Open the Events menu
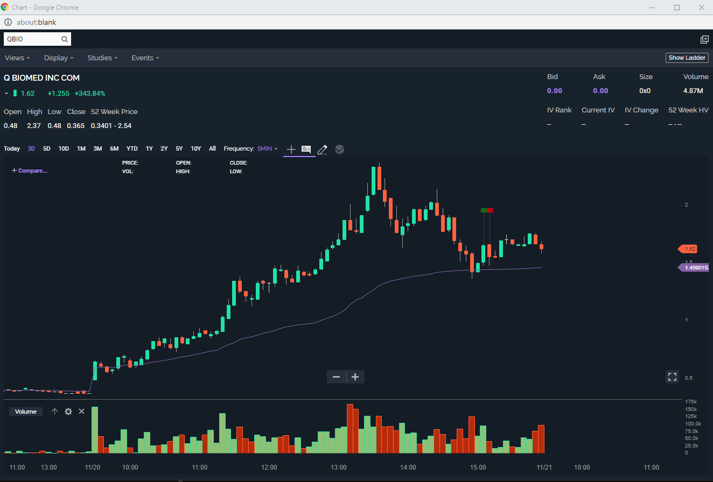713x482 pixels. [x=145, y=58]
